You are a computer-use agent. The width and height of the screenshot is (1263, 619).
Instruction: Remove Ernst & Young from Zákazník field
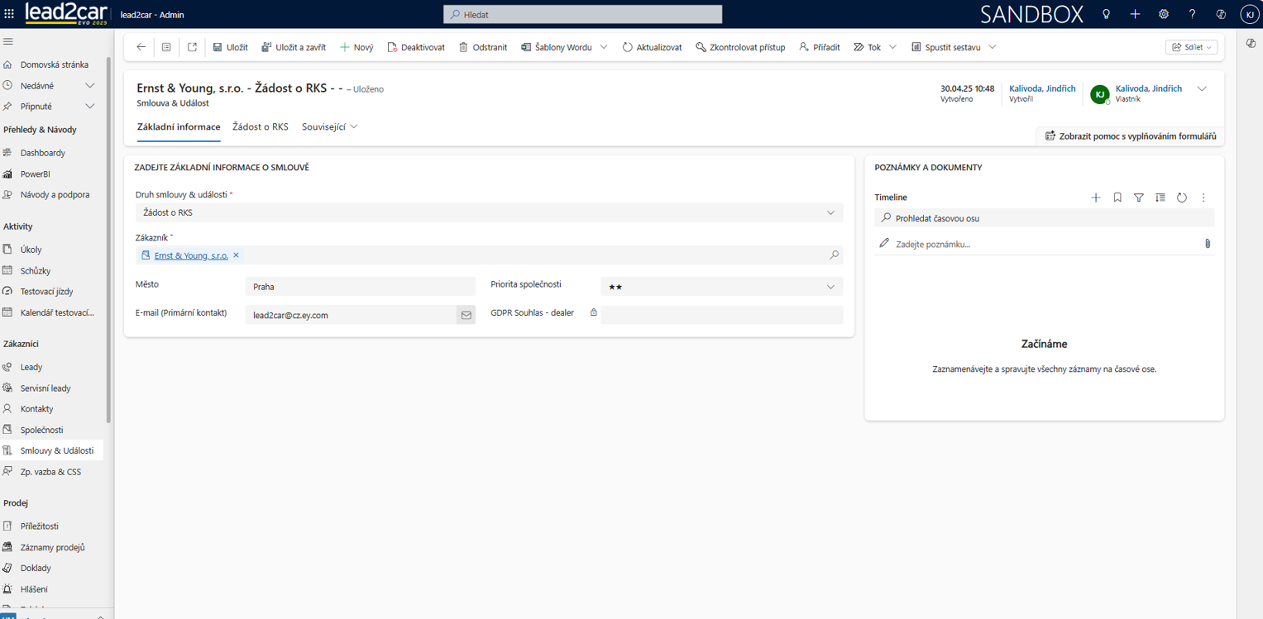coord(237,255)
